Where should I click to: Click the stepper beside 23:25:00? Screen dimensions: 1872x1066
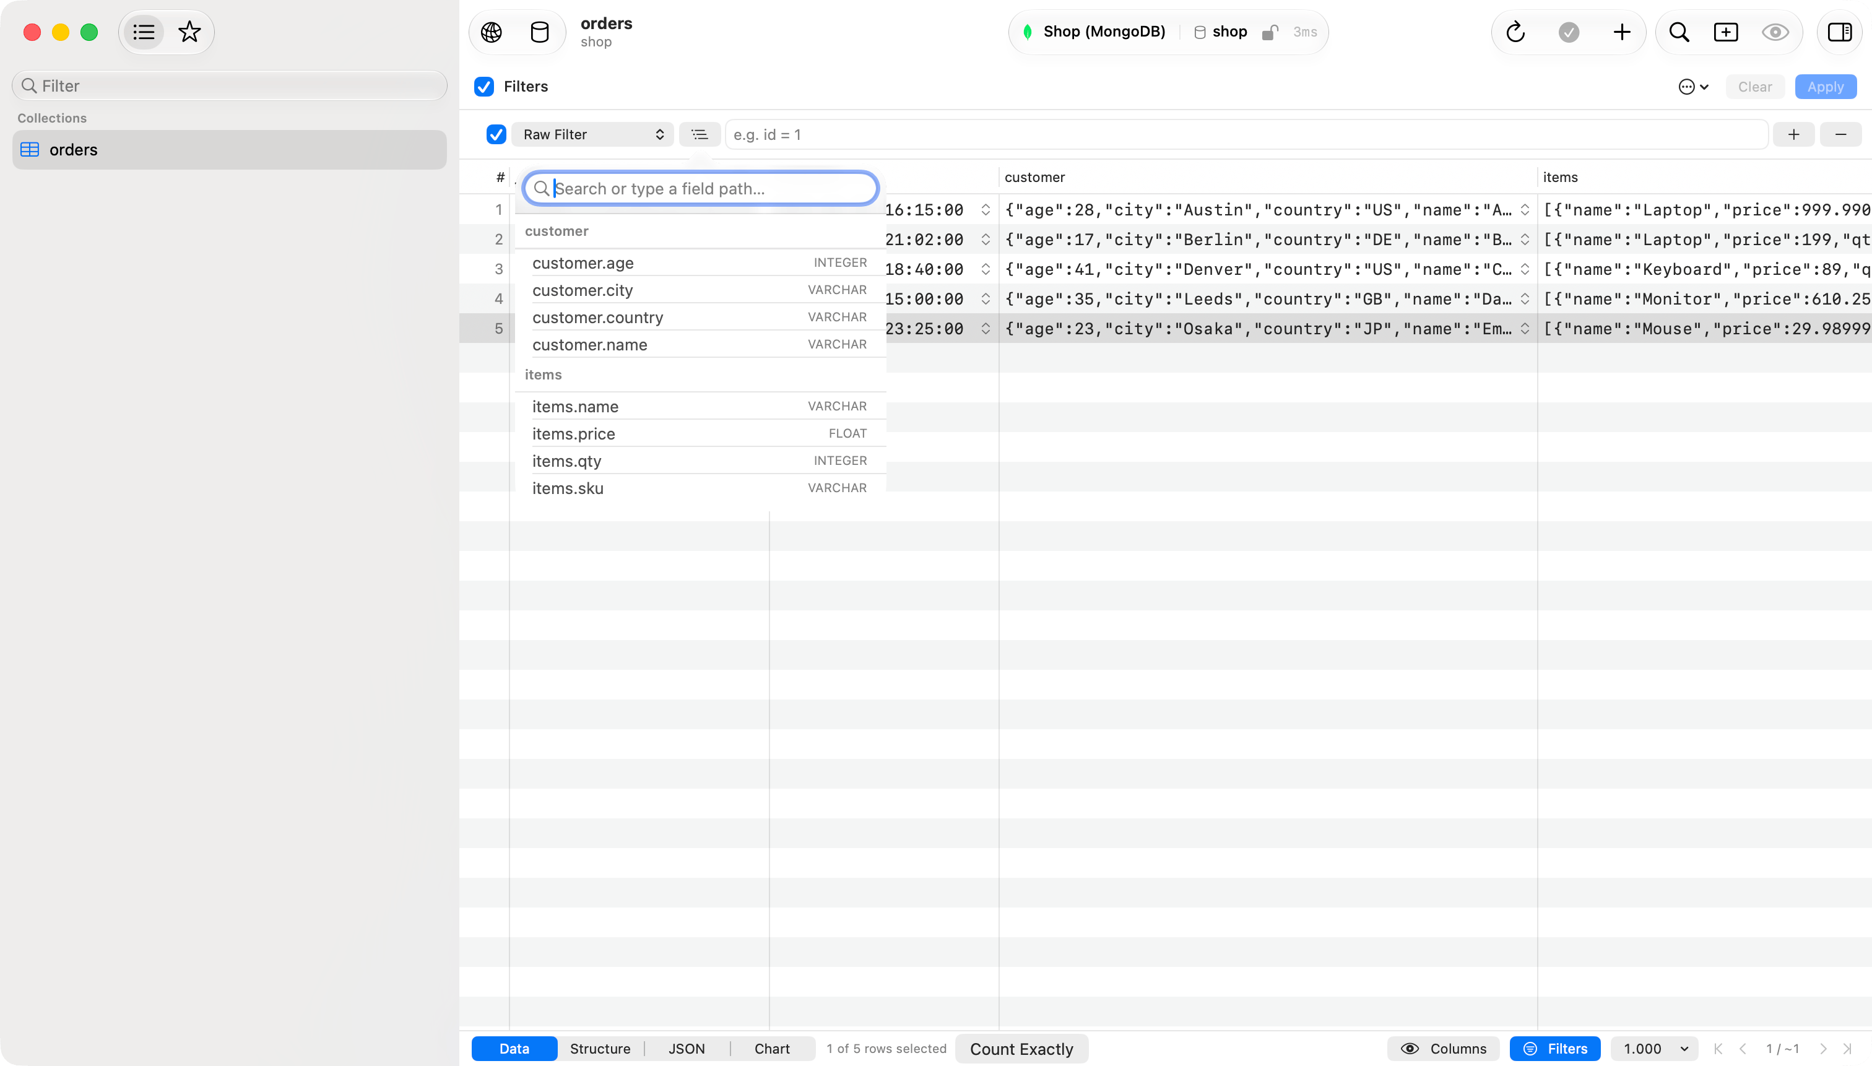(x=986, y=329)
